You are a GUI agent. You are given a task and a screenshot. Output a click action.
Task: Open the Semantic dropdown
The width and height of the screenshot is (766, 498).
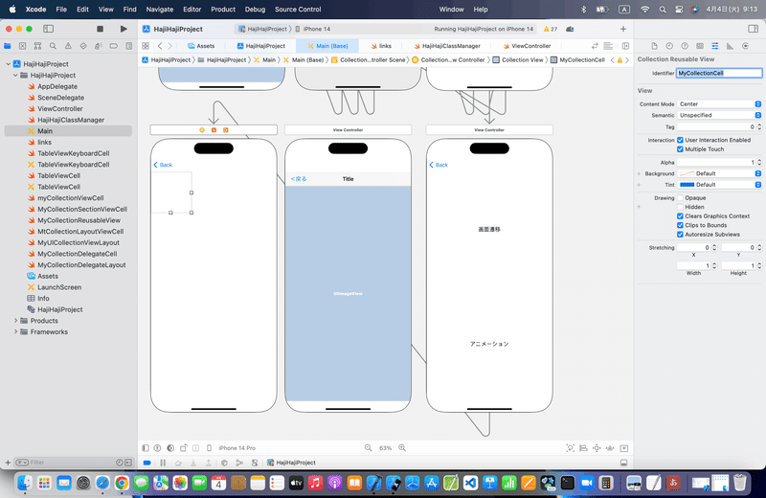pos(719,115)
